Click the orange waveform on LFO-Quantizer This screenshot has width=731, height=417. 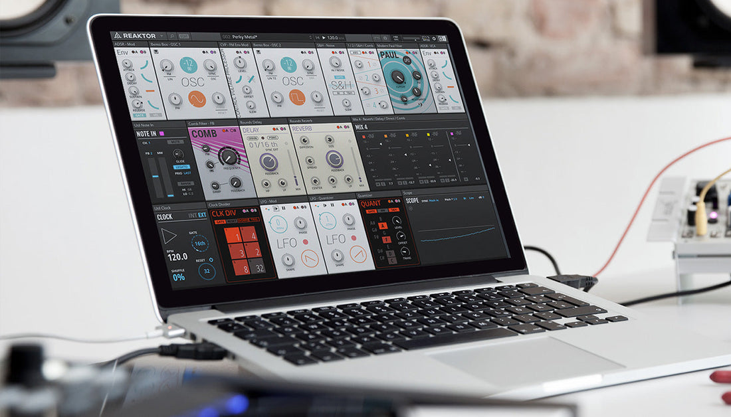pyautogui.click(x=358, y=255)
